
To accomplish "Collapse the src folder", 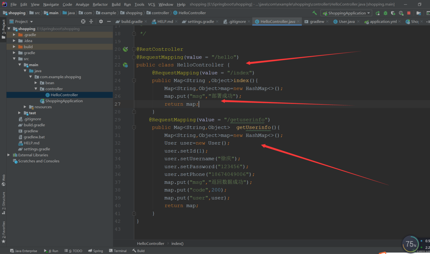I will pos(14,59).
